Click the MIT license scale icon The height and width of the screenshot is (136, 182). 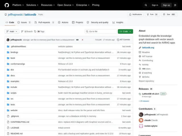click(140, 56)
